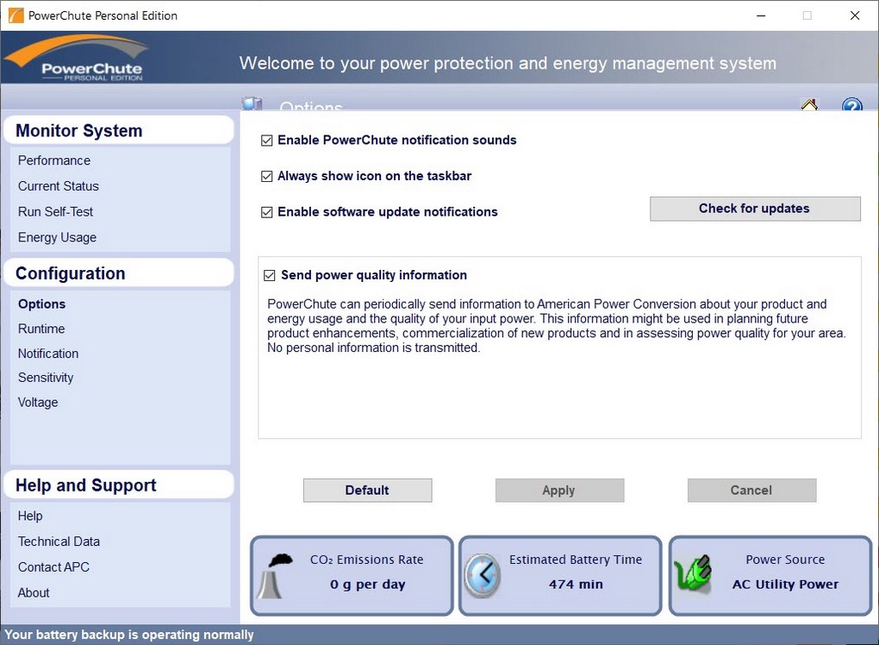Click the clock icon for battery time

point(482,575)
